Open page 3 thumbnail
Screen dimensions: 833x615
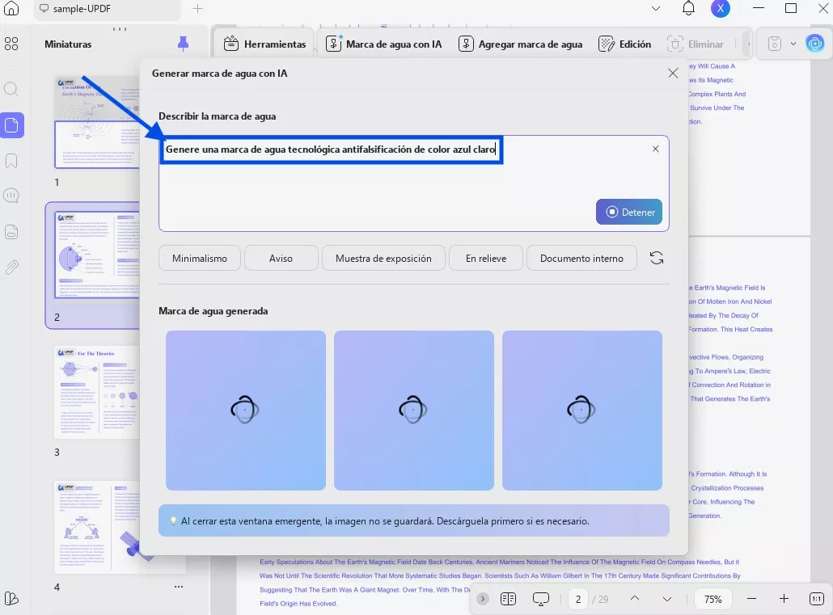(x=97, y=393)
